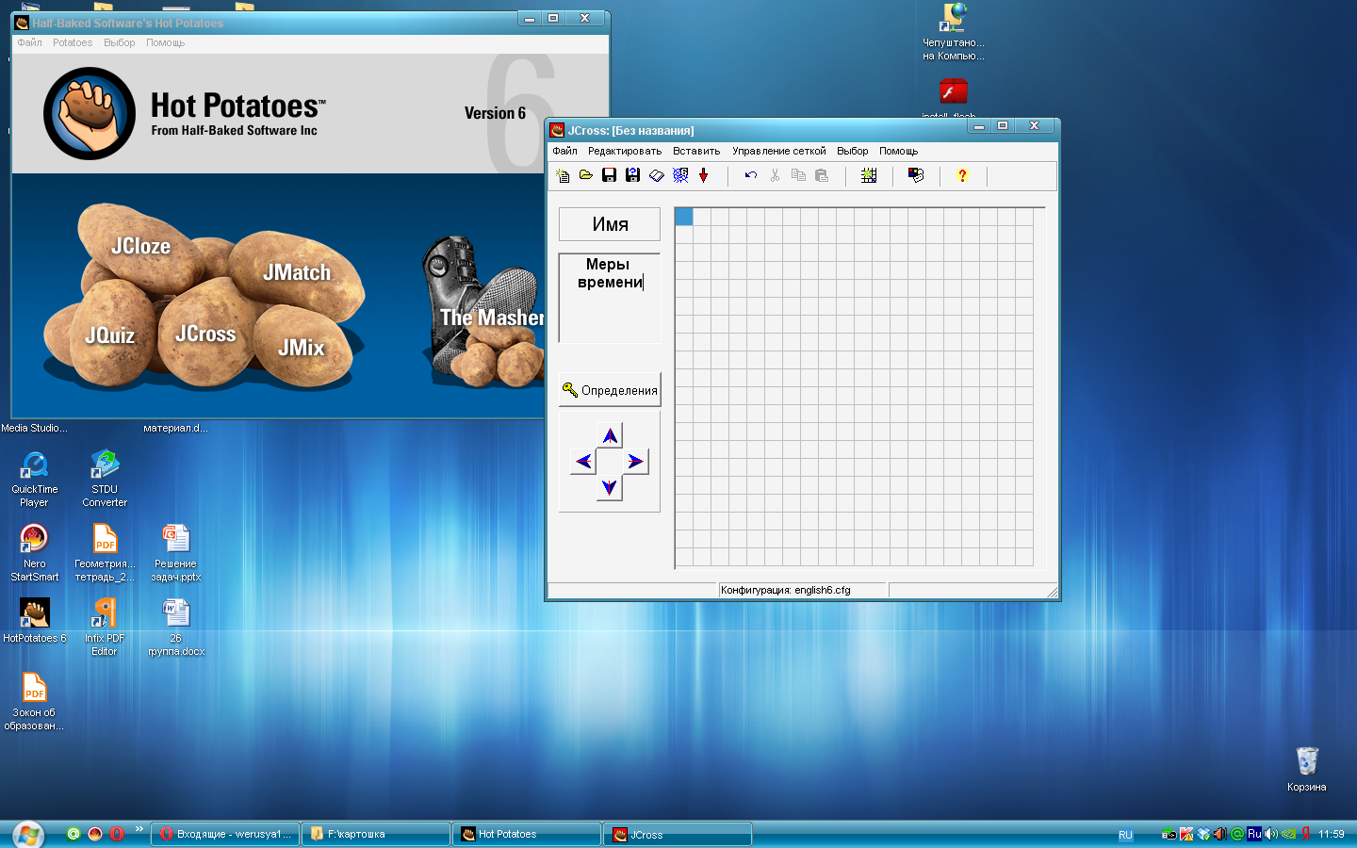The height and width of the screenshot is (848, 1357).
Task: Export to Hot Potatoes 6 web page
Action: 680,175
